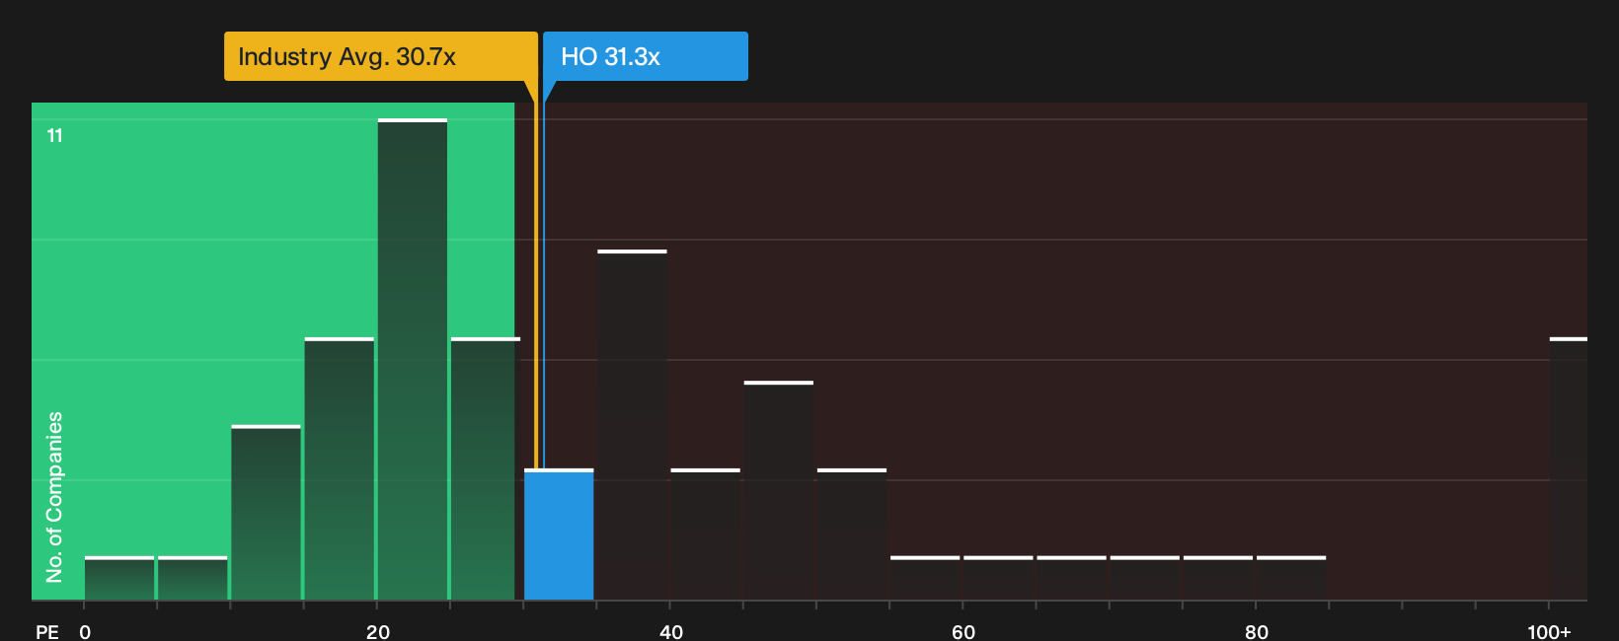
Task: Click the PE 15-20 bar
Action: pos(340,469)
